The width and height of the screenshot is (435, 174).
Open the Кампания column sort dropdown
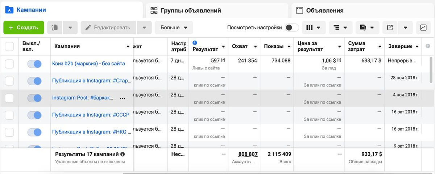coord(128,47)
